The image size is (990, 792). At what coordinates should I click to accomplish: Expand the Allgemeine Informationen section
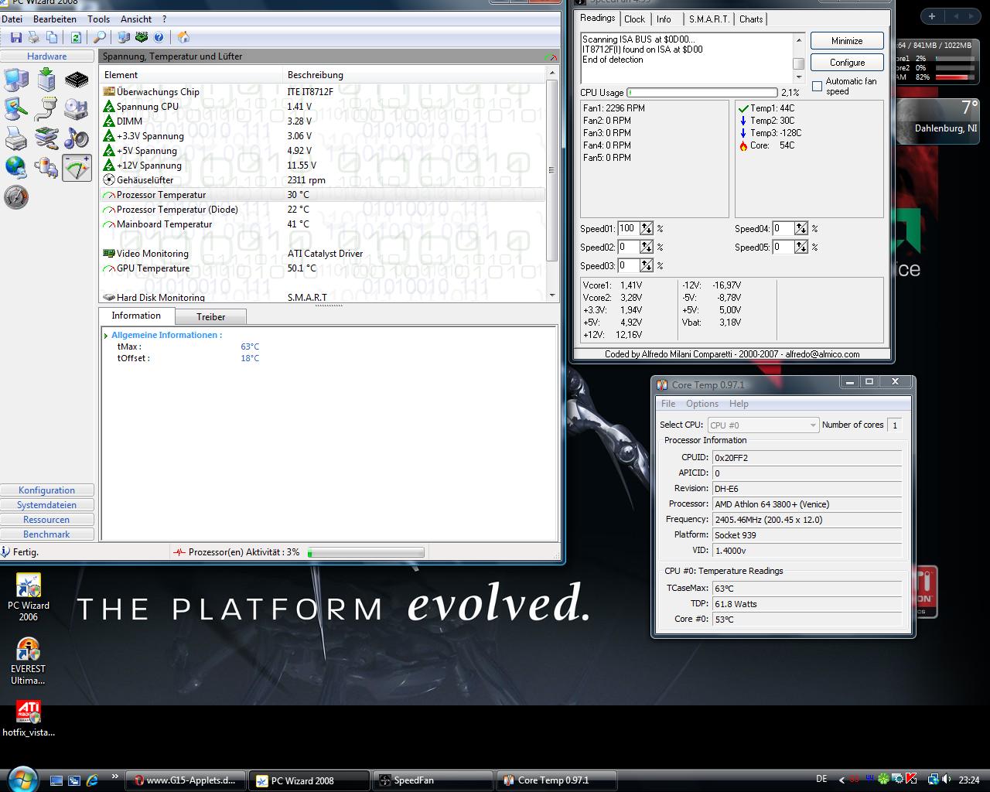pyautogui.click(x=106, y=336)
